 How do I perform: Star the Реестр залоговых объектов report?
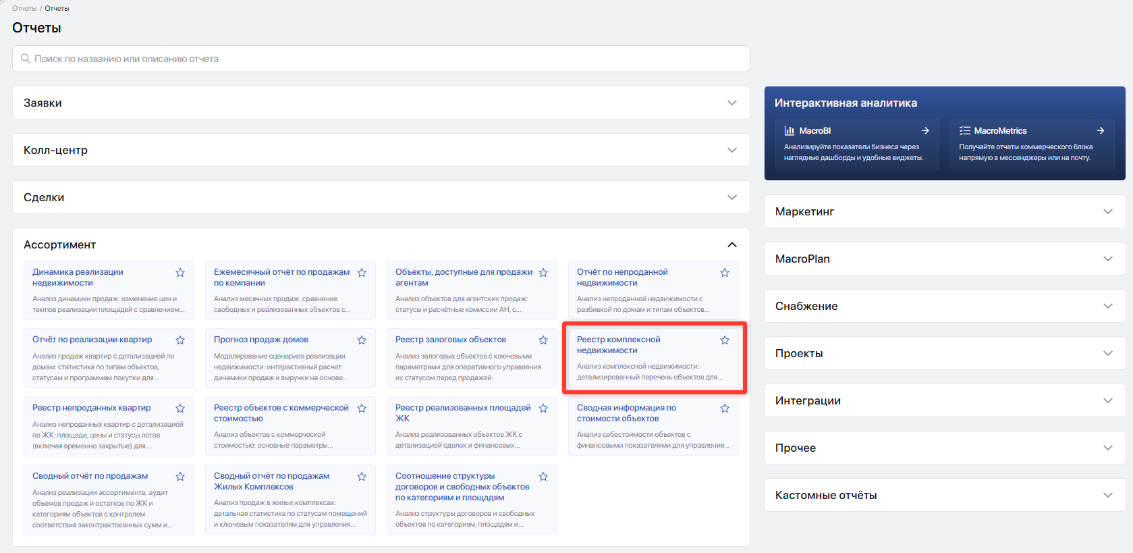(x=543, y=340)
